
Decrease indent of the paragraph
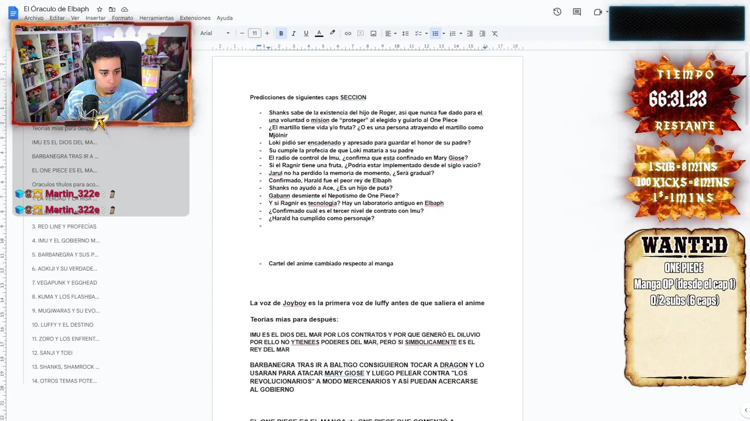(x=470, y=33)
